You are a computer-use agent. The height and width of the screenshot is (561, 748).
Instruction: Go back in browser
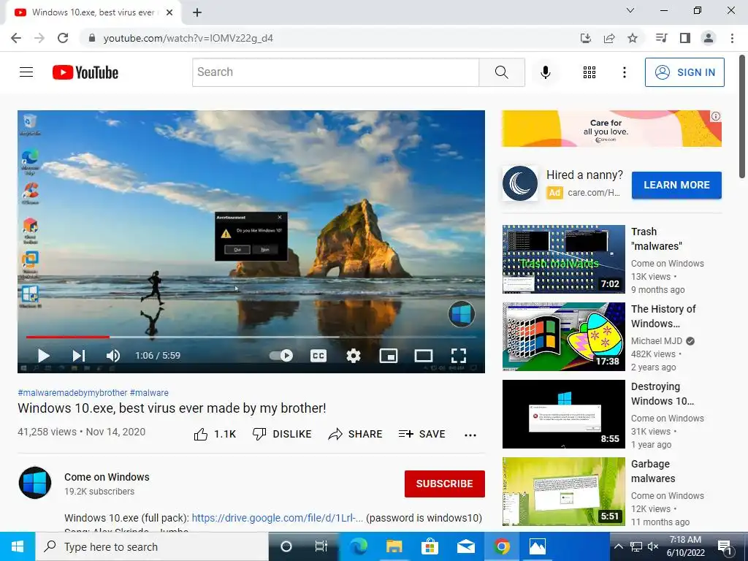point(16,38)
